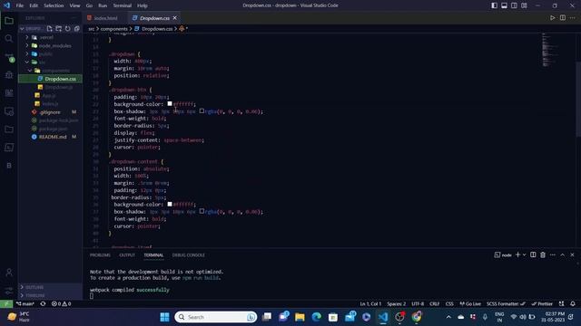Open Chrome from taskbar

coord(417,317)
